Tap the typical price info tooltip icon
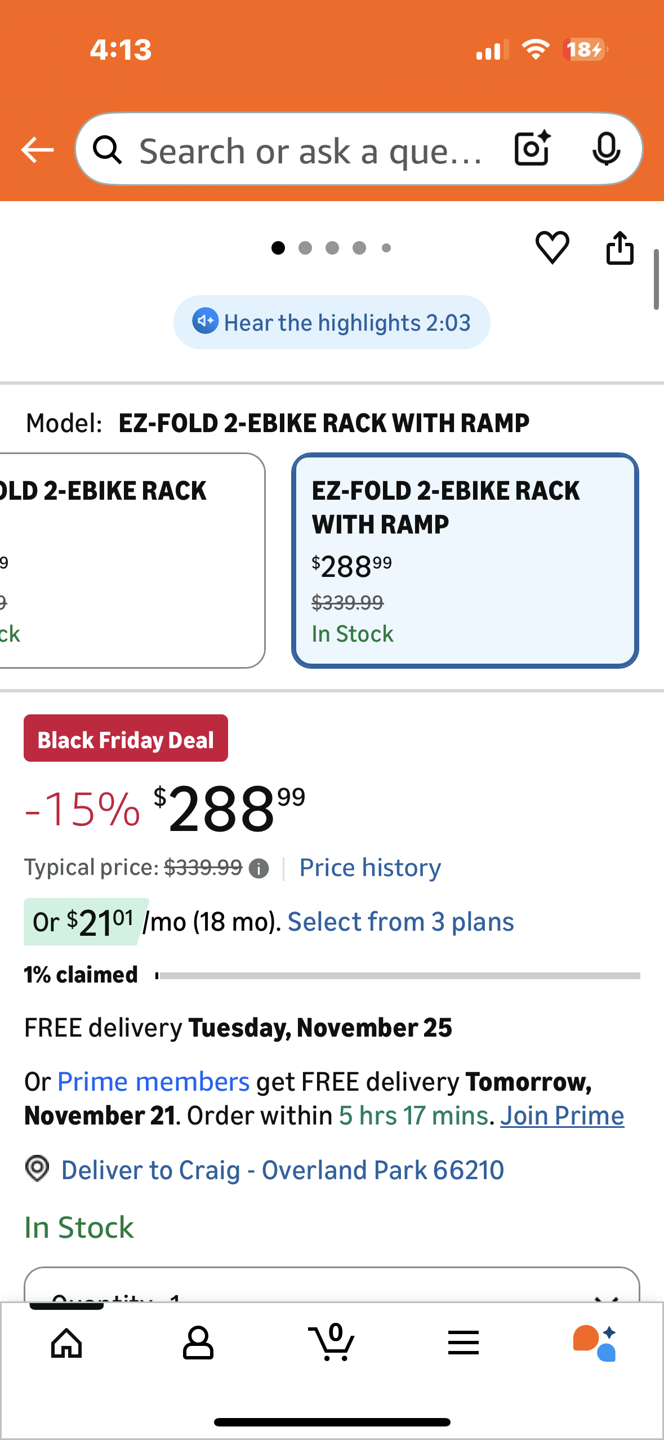 click(x=259, y=868)
